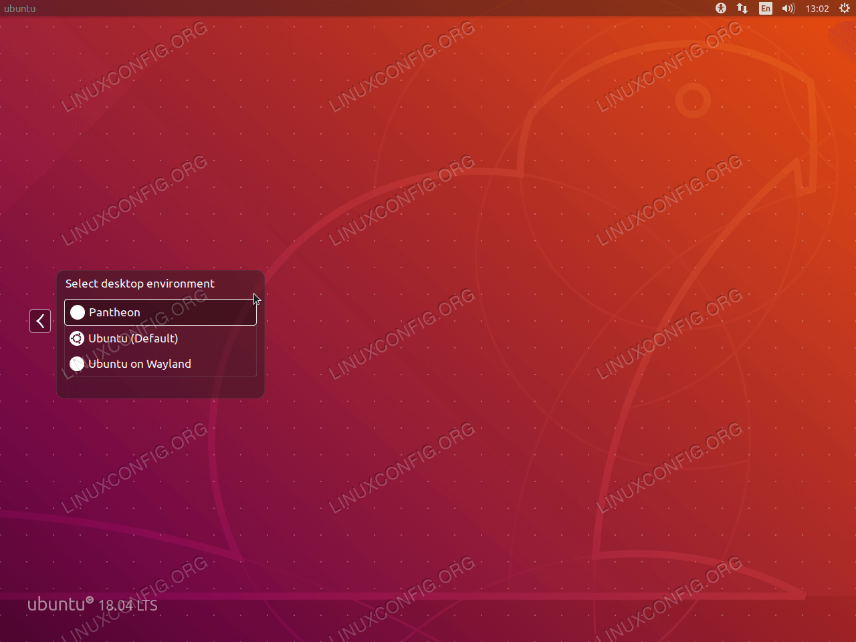Click the Ubuntu logo icon beside Ubuntu (Default)
856x642 pixels.
point(77,338)
